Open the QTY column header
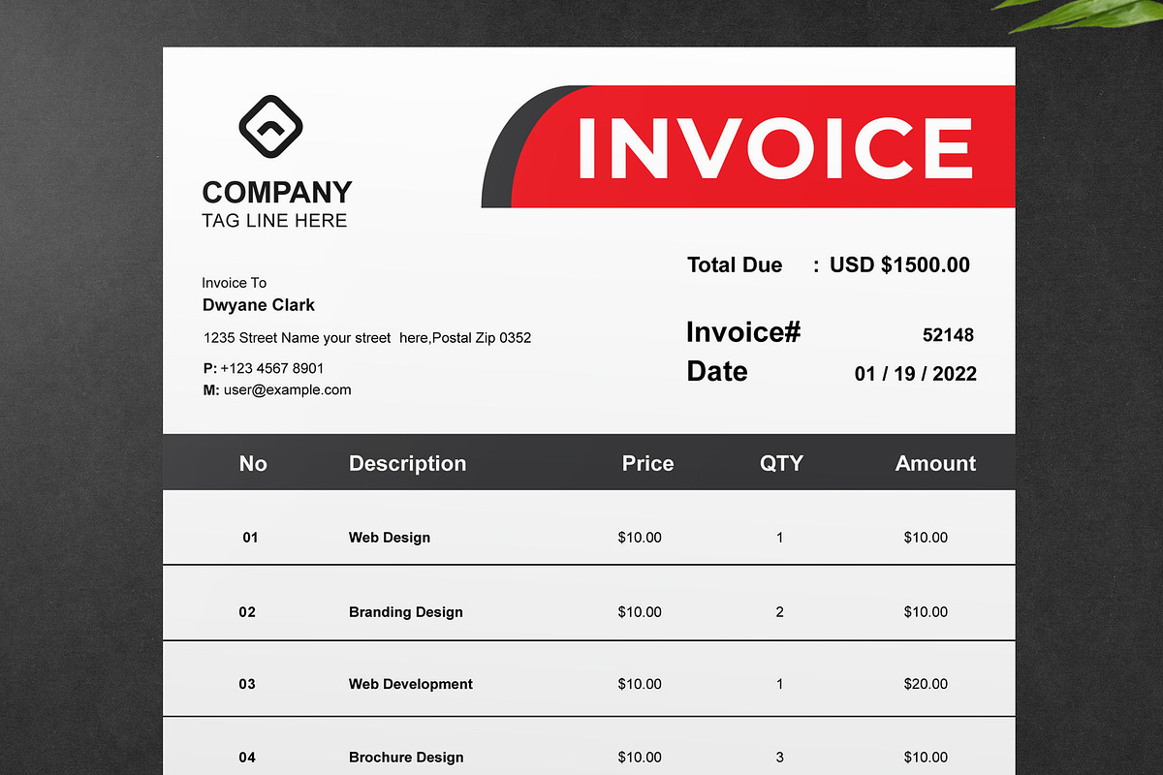This screenshot has height=775, width=1163. point(781,463)
